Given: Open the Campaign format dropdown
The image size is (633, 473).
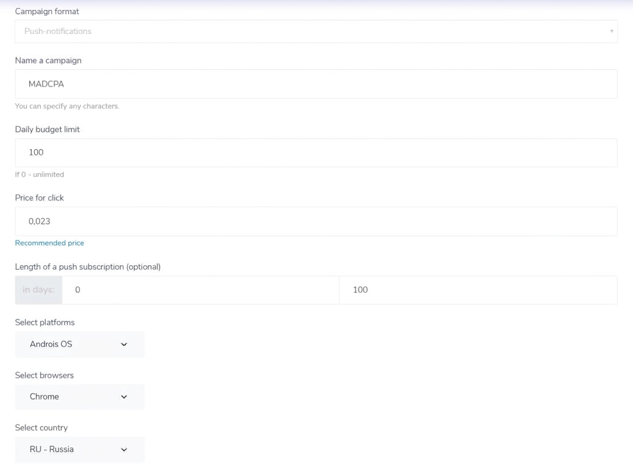Looking at the screenshot, I should [316, 32].
